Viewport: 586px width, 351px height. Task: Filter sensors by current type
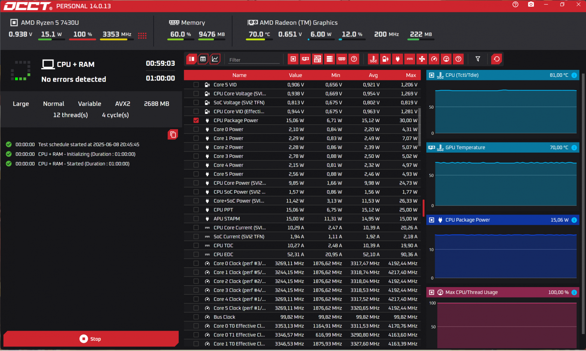410,59
